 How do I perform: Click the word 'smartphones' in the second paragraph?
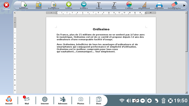(x=64, y=47)
